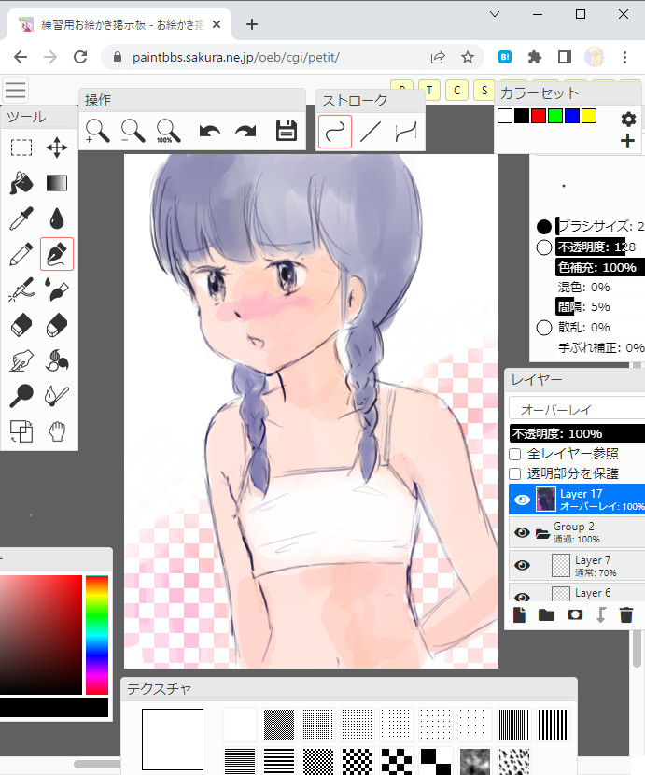Adjust the 間隔 5% slider
The height and width of the screenshot is (775, 645).
(x=600, y=307)
